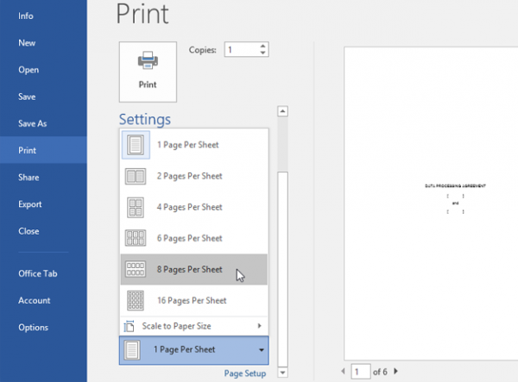Select the 2 Pages Per Sheet layout icon

pyautogui.click(x=136, y=176)
